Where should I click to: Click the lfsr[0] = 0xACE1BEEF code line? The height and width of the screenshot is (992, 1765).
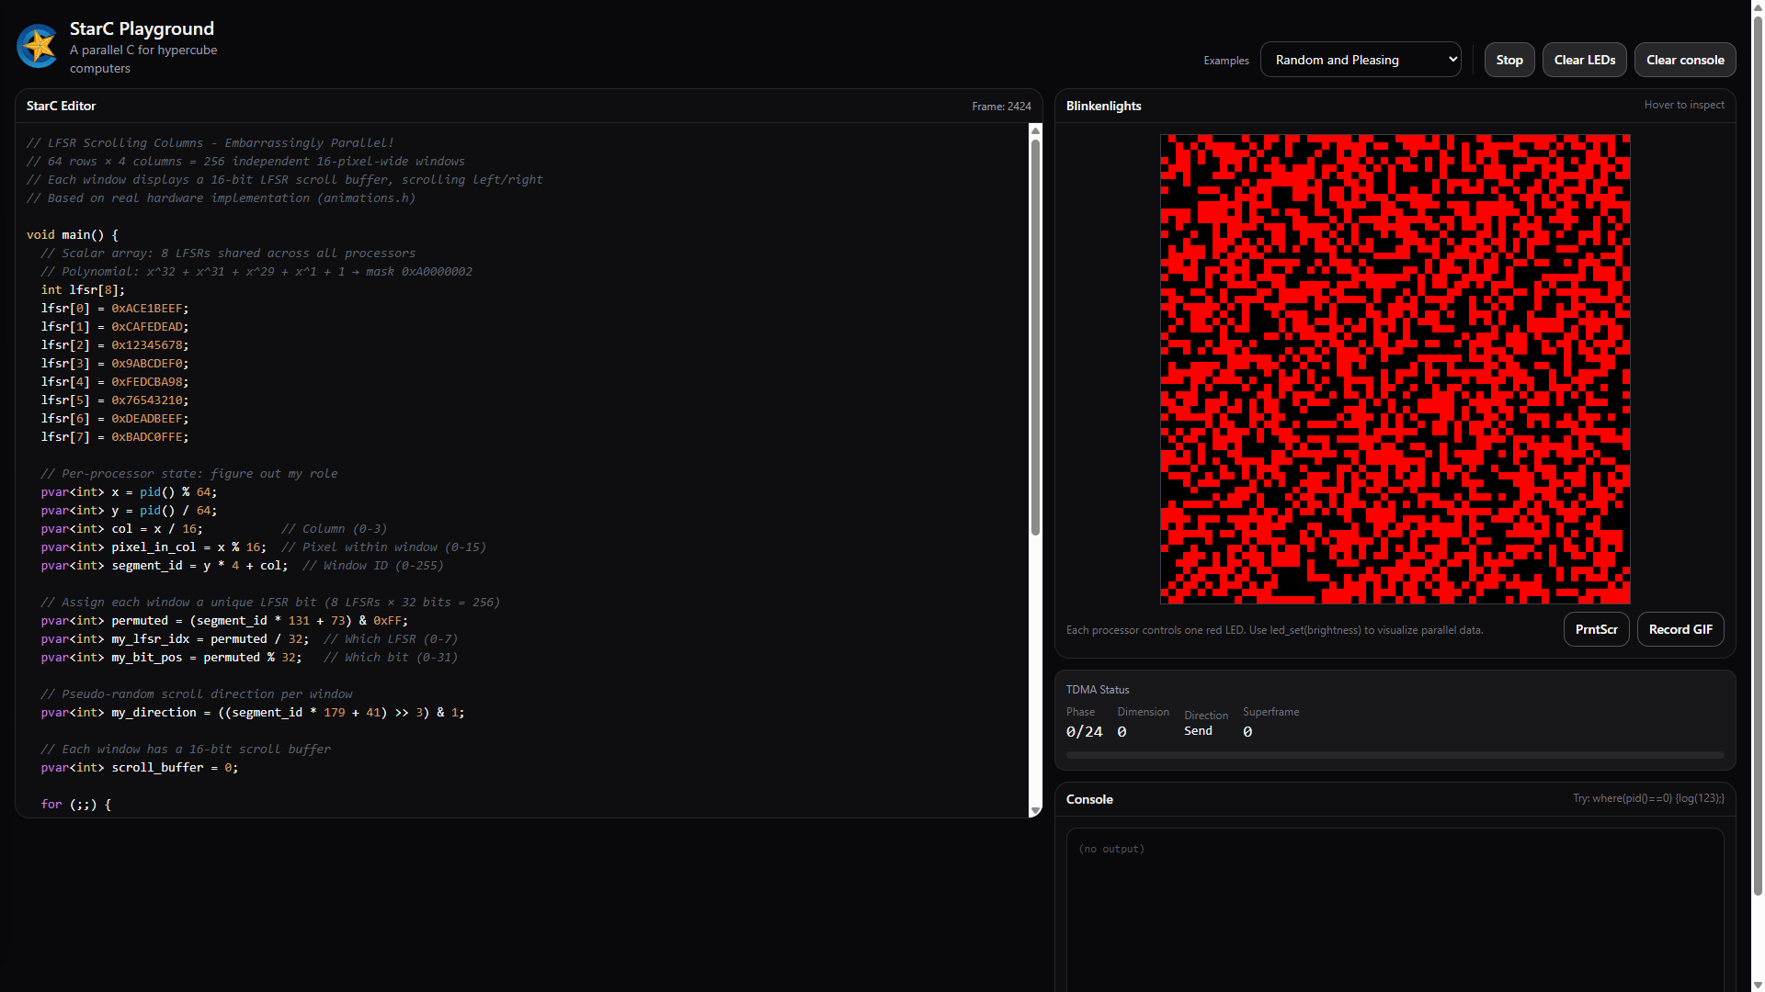point(115,308)
